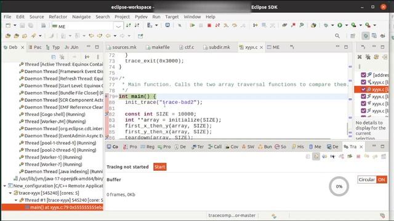Click the editor horizontal scrollbar
Image resolution: width=394 pixels, height=221 pixels.
coord(225,139)
